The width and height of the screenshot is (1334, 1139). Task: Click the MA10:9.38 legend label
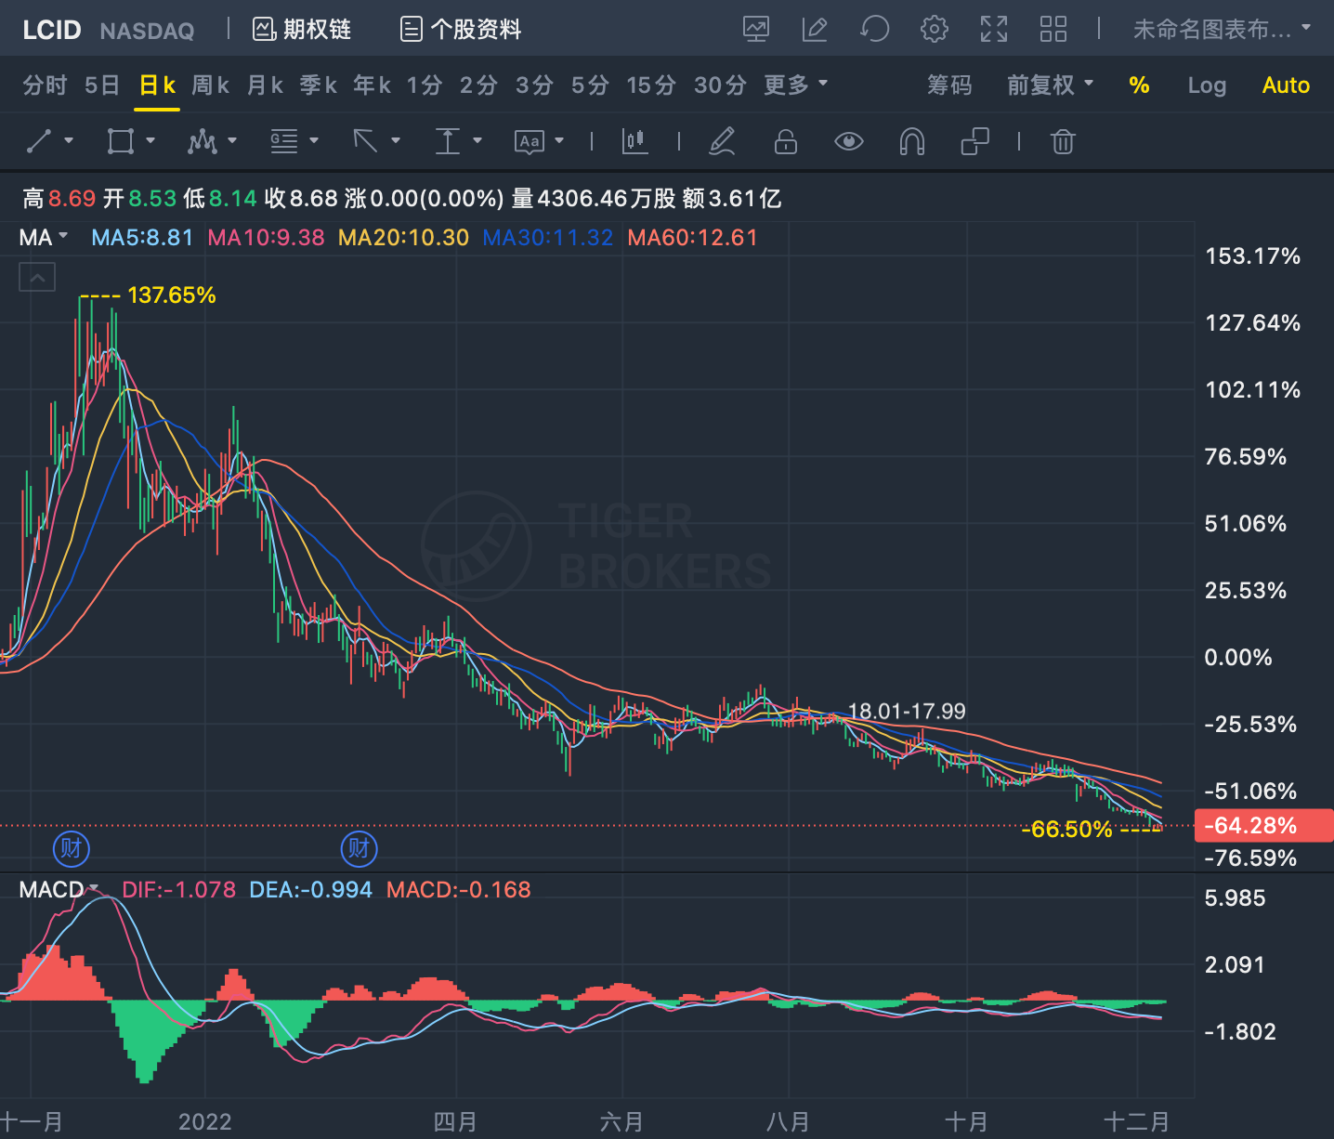pyautogui.click(x=266, y=237)
